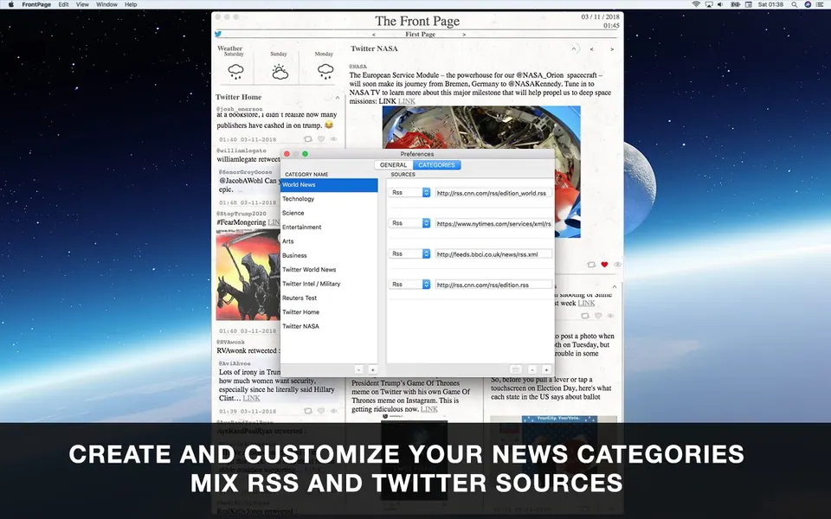
Task: Click the Sunday partly cloudy weather icon
Action: pos(280,72)
